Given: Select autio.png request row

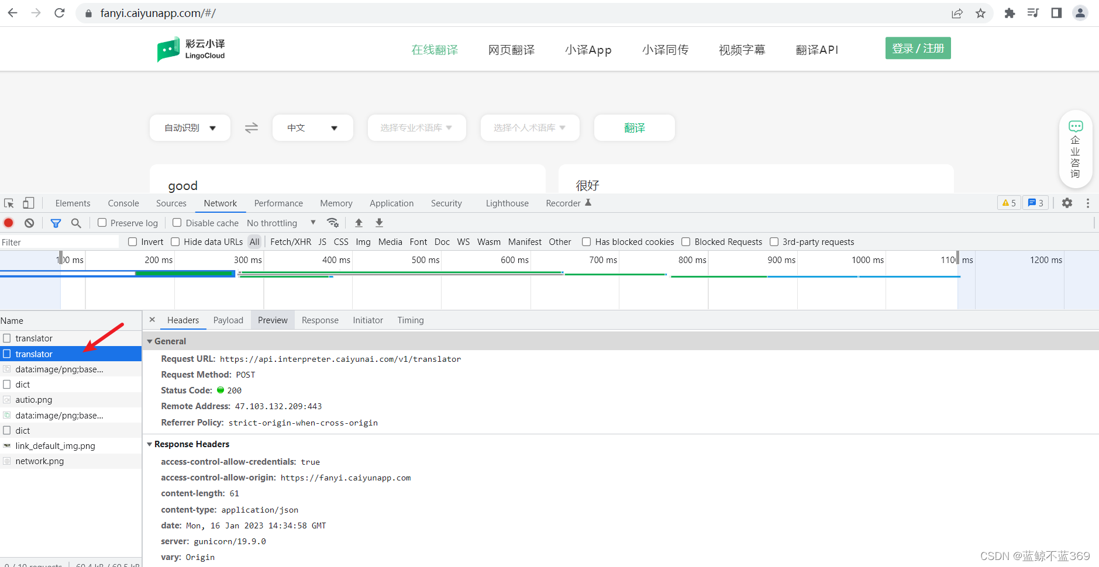Looking at the screenshot, I should point(71,400).
